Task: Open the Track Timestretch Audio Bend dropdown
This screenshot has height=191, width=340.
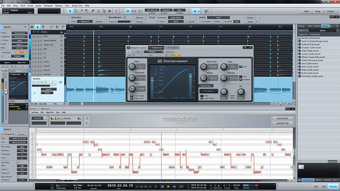Action: coord(176,18)
